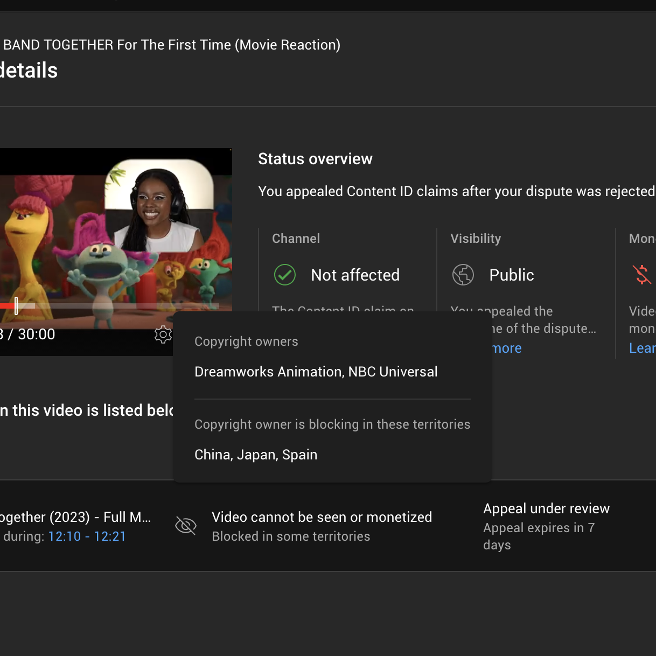Viewport: 656px width, 656px height.
Task: Open the video player settings gear
Action: click(x=163, y=334)
